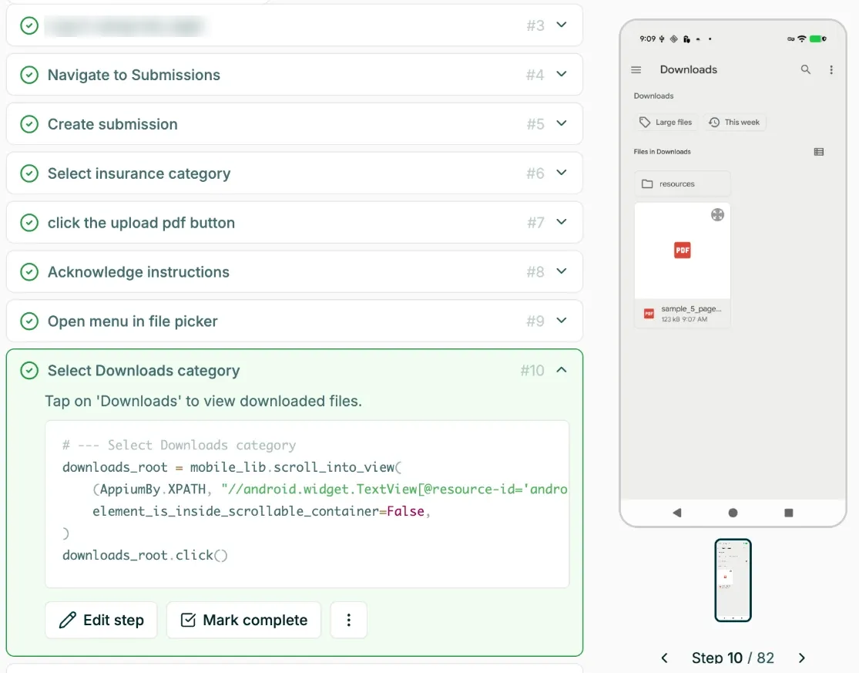This screenshot has width=859, height=673.
Task: Click check icon of Open menu in file picker
Action: coord(29,321)
